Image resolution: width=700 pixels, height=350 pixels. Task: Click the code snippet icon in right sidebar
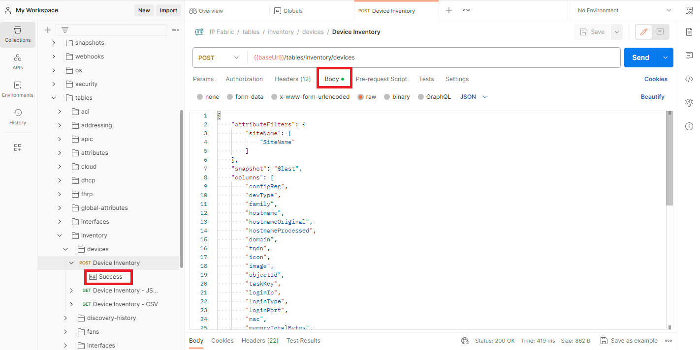pos(689,79)
